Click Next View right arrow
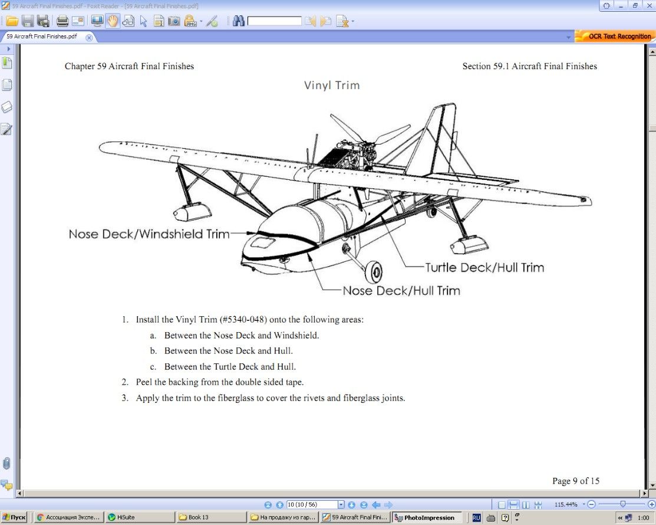The width and height of the screenshot is (656, 525). tap(388, 505)
